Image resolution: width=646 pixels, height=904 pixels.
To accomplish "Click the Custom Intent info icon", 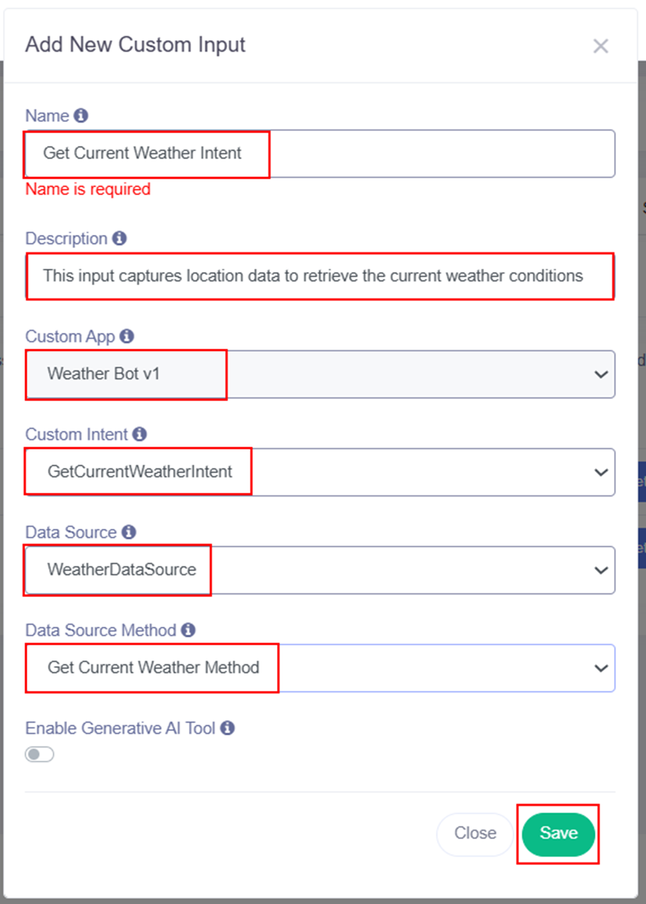I will [140, 434].
